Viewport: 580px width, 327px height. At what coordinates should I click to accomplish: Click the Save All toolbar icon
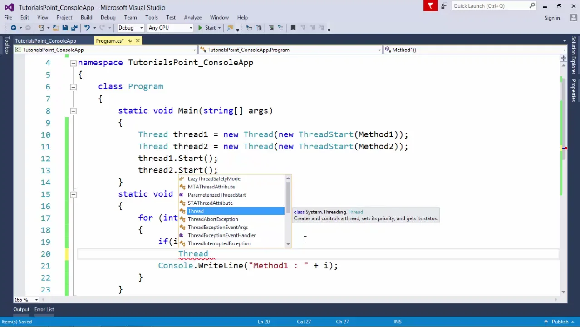pyautogui.click(x=74, y=28)
